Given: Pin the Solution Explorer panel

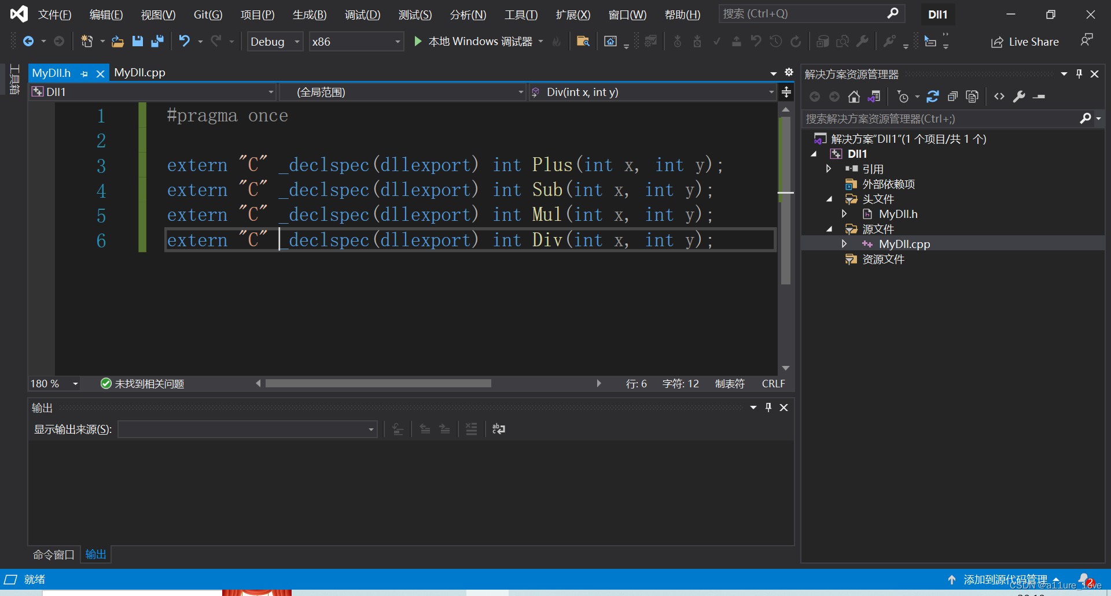Looking at the screenshot, I should pos(1079,74).
